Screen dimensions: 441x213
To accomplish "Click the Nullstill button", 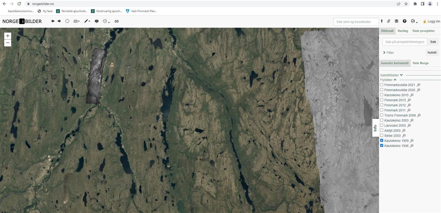I will [x=432, y=53].
